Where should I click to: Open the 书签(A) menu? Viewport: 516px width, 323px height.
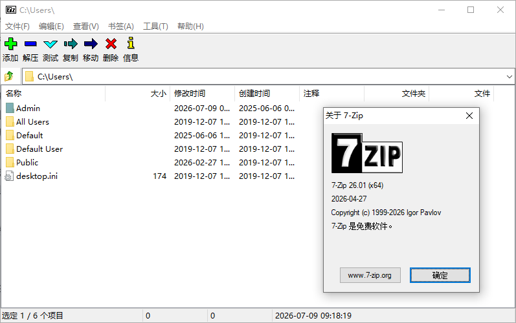[121, 26]
